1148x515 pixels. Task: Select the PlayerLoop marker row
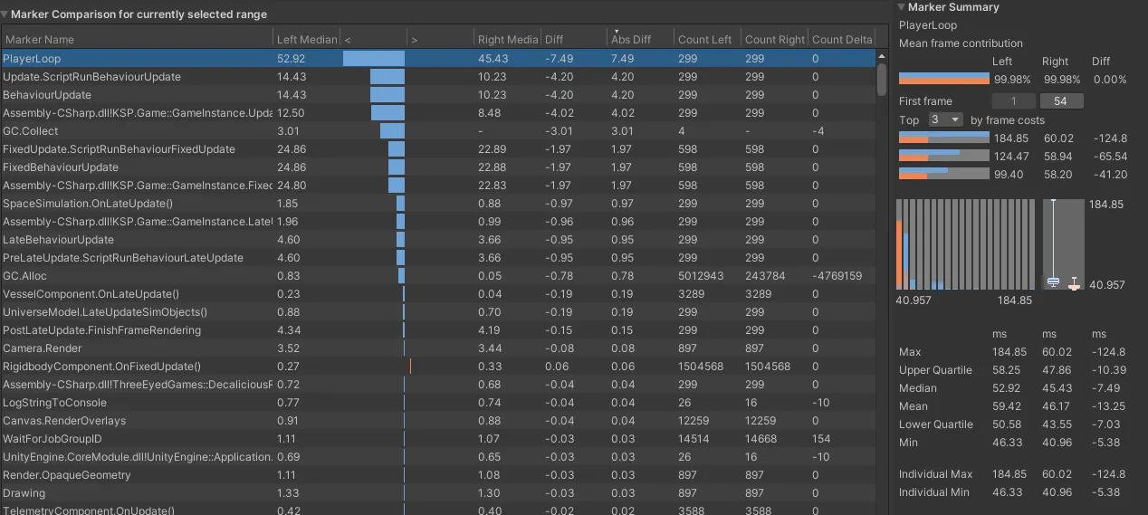(438, 58)
